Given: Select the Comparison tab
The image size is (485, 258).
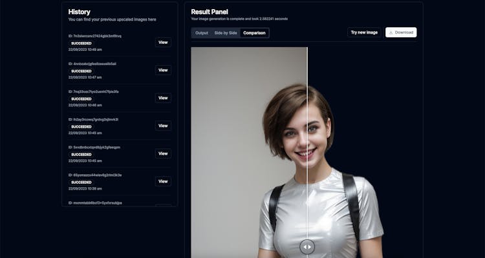Looking at the screenshot, I should click(254, 33).
